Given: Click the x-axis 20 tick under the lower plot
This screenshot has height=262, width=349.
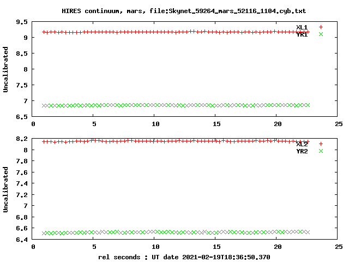Looking at the screenshot, I should [x=278, y=247].
